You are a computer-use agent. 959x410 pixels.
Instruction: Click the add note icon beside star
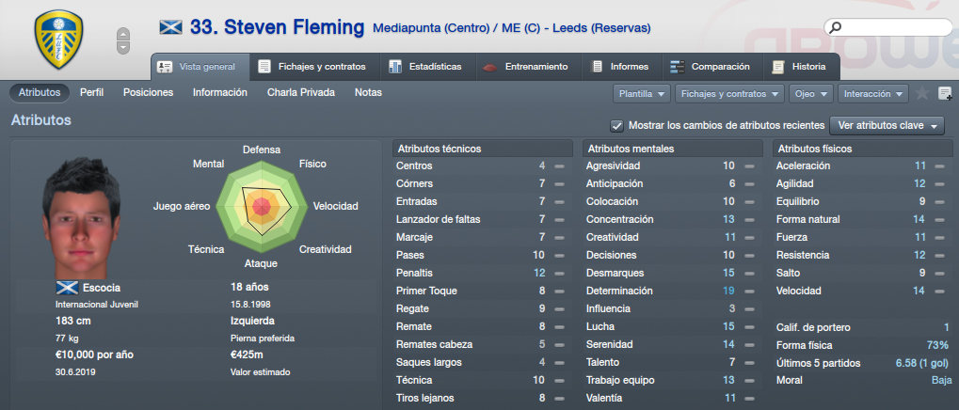[x=945, y=93]
